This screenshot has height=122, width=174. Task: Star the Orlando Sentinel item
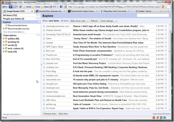[x=44, y=30]
